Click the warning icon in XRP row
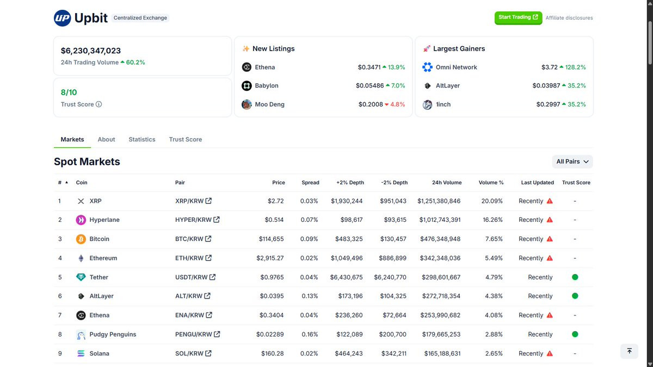653x367 pixels. pos(550,201)
